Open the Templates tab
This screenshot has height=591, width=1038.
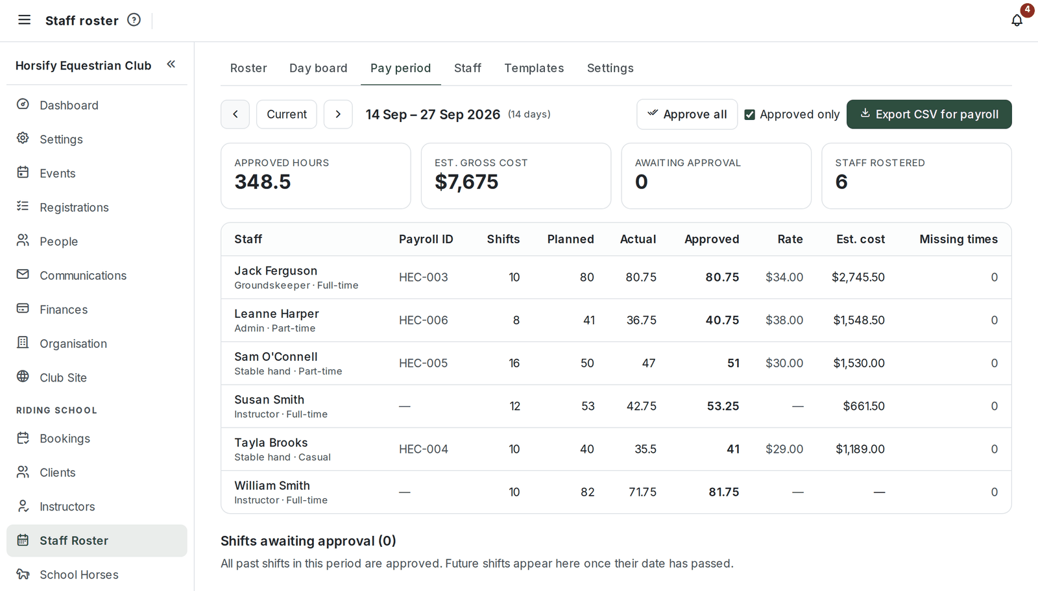(534, 68)
